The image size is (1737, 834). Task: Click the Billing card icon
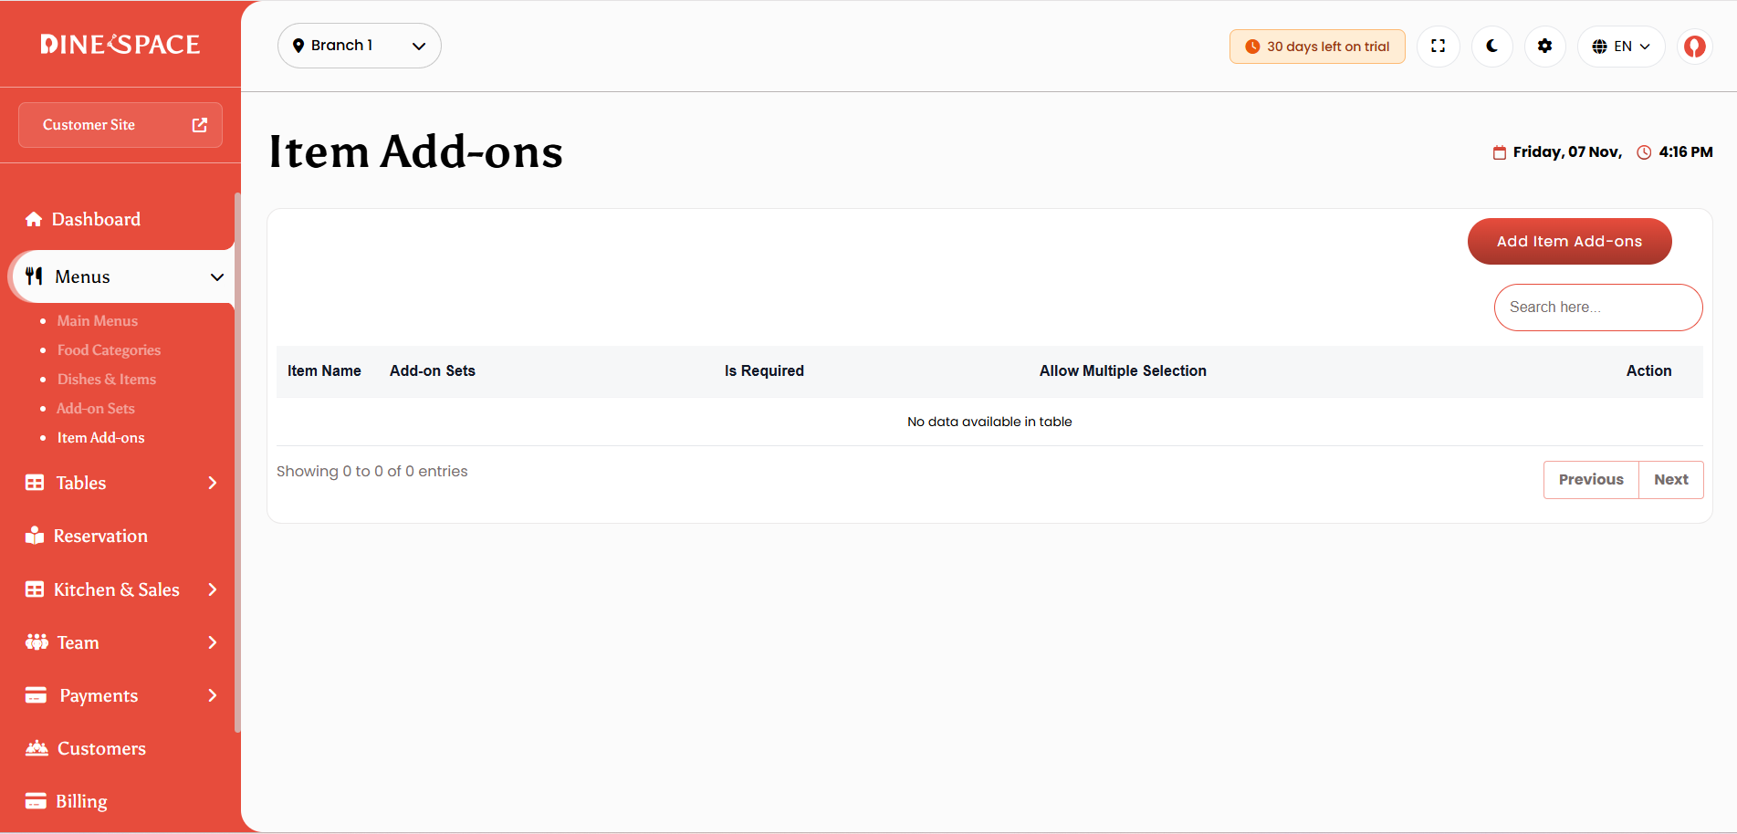coord(36,801)
